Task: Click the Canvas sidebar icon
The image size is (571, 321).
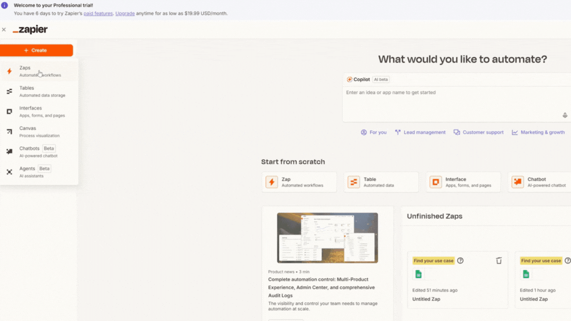Action: (x=9, y=132)
